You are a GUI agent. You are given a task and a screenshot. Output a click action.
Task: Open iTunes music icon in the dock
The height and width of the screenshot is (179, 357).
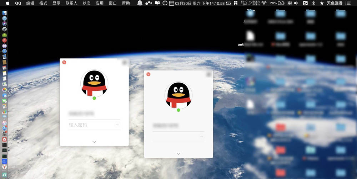(4, 123)
